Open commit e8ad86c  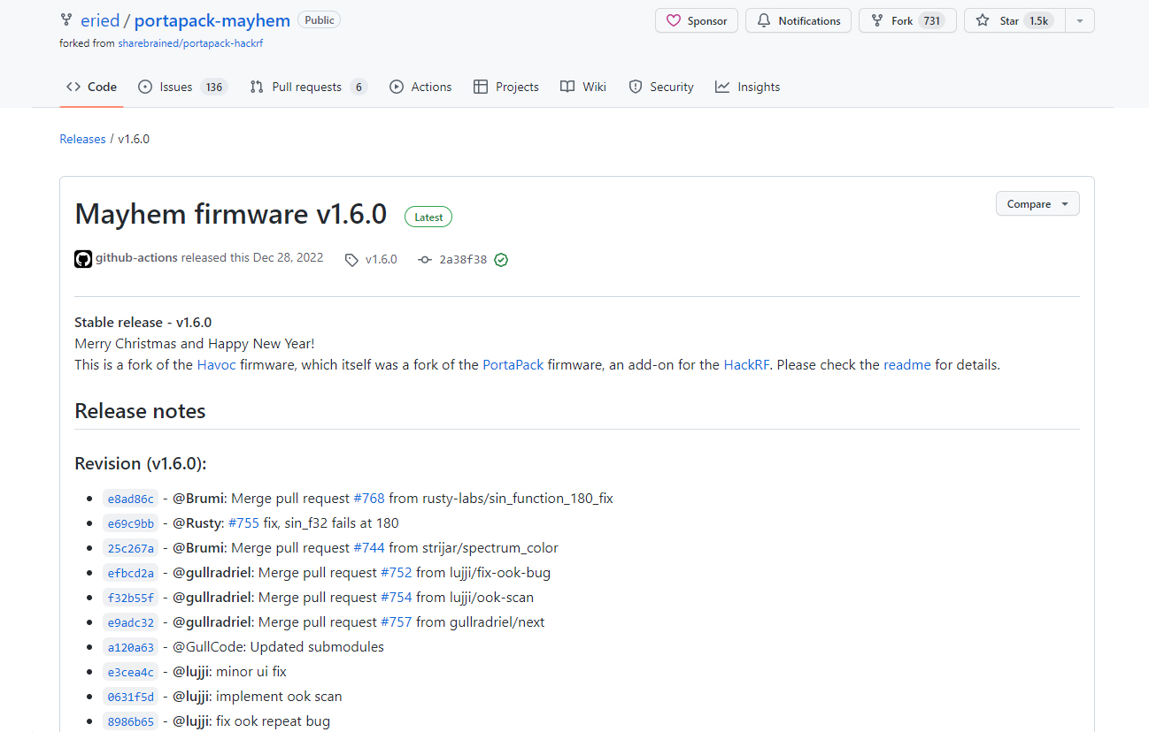coord(130,499)
